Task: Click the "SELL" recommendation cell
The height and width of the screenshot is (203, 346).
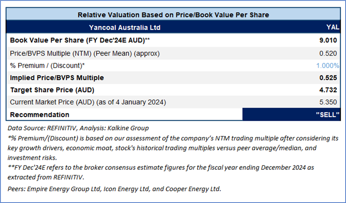Action: (291, 114)
